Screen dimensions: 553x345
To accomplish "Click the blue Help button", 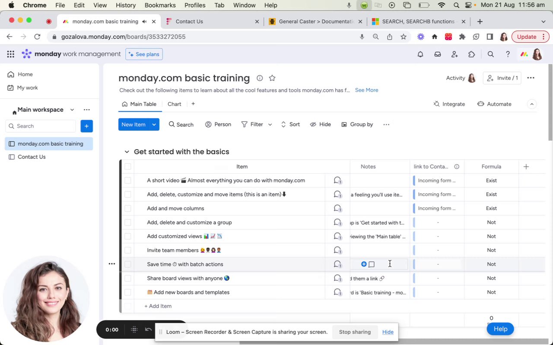I will coord(500,329).
